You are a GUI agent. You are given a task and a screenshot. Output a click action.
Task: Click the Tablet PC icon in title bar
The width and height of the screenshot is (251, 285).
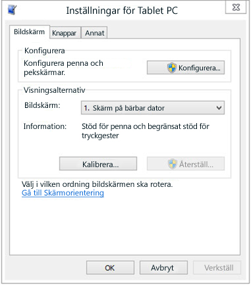click(13, 10)
